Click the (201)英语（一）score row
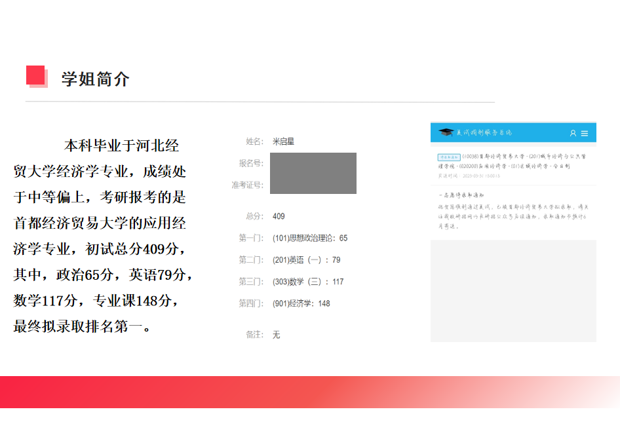The height and width of the screenshot is (439, 620). coord(307,260)
